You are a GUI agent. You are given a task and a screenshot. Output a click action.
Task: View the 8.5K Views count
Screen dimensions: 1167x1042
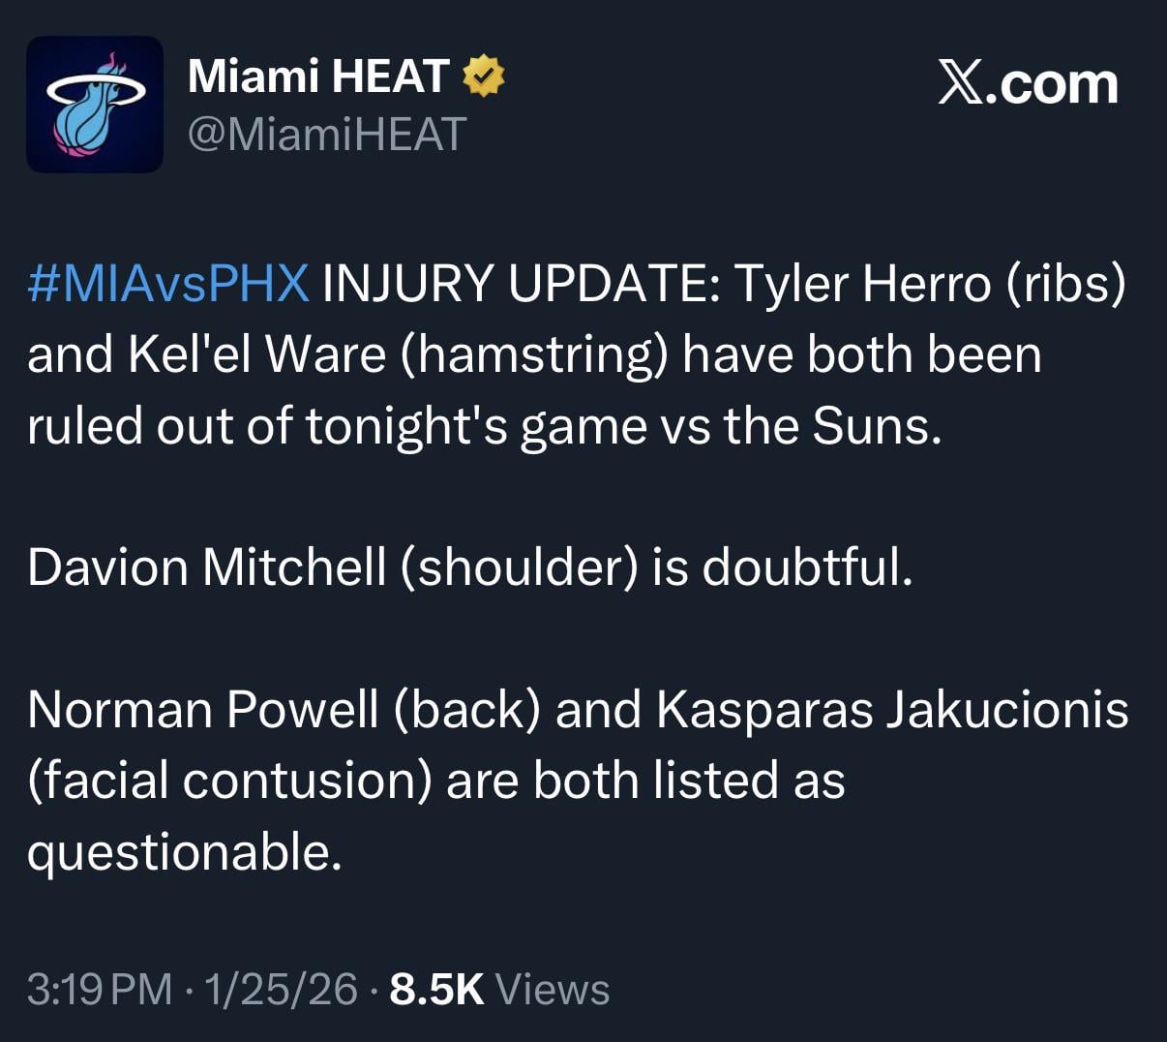tap(499, 990)
